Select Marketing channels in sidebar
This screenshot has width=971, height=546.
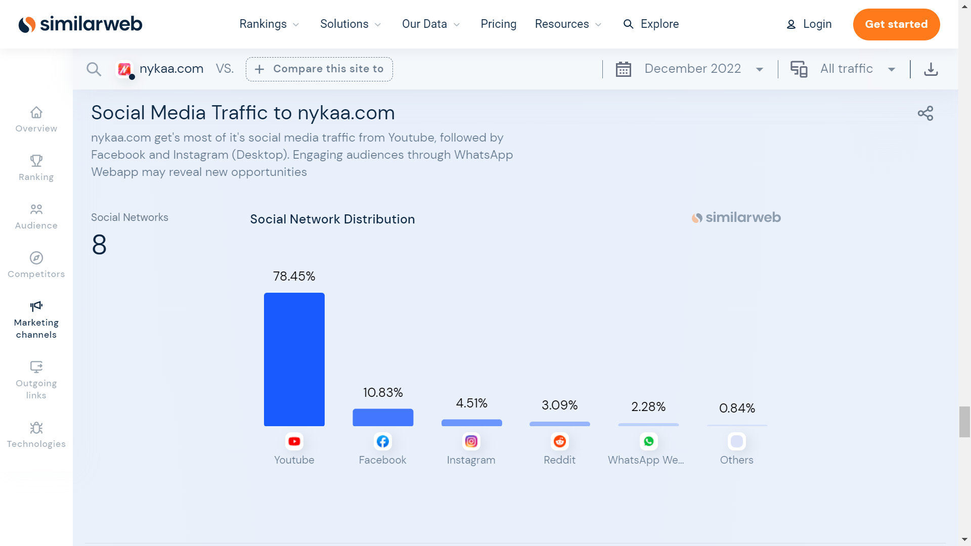(x=36, y=320)
